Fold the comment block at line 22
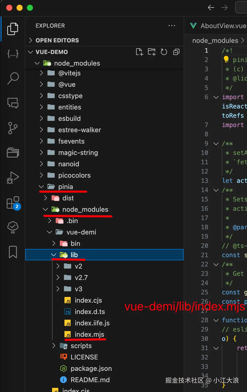The height and width of the screenshot is (392, 247). (x=216, y=264)
